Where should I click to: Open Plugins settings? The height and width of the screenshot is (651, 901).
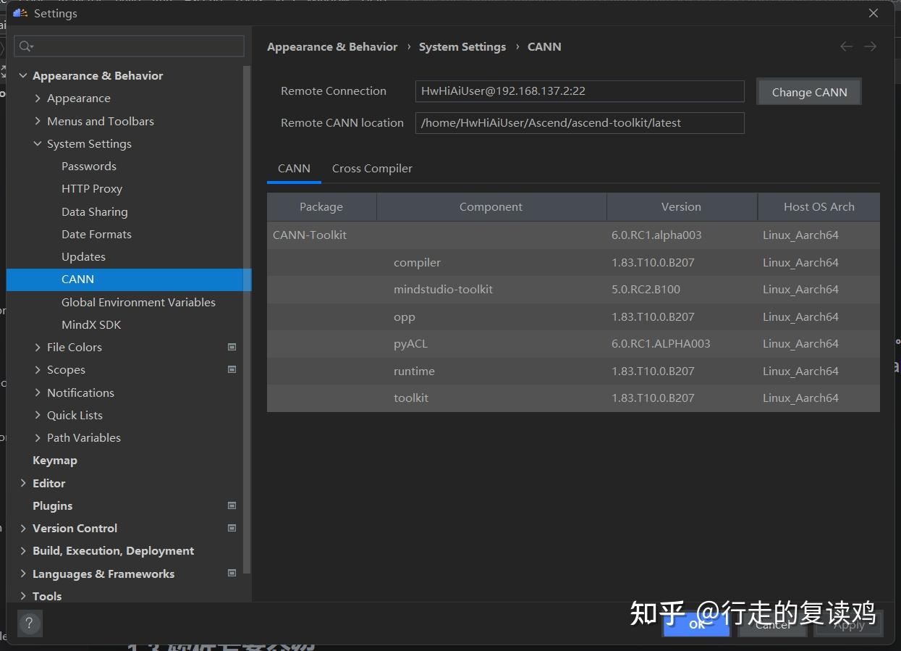[52, 505]
